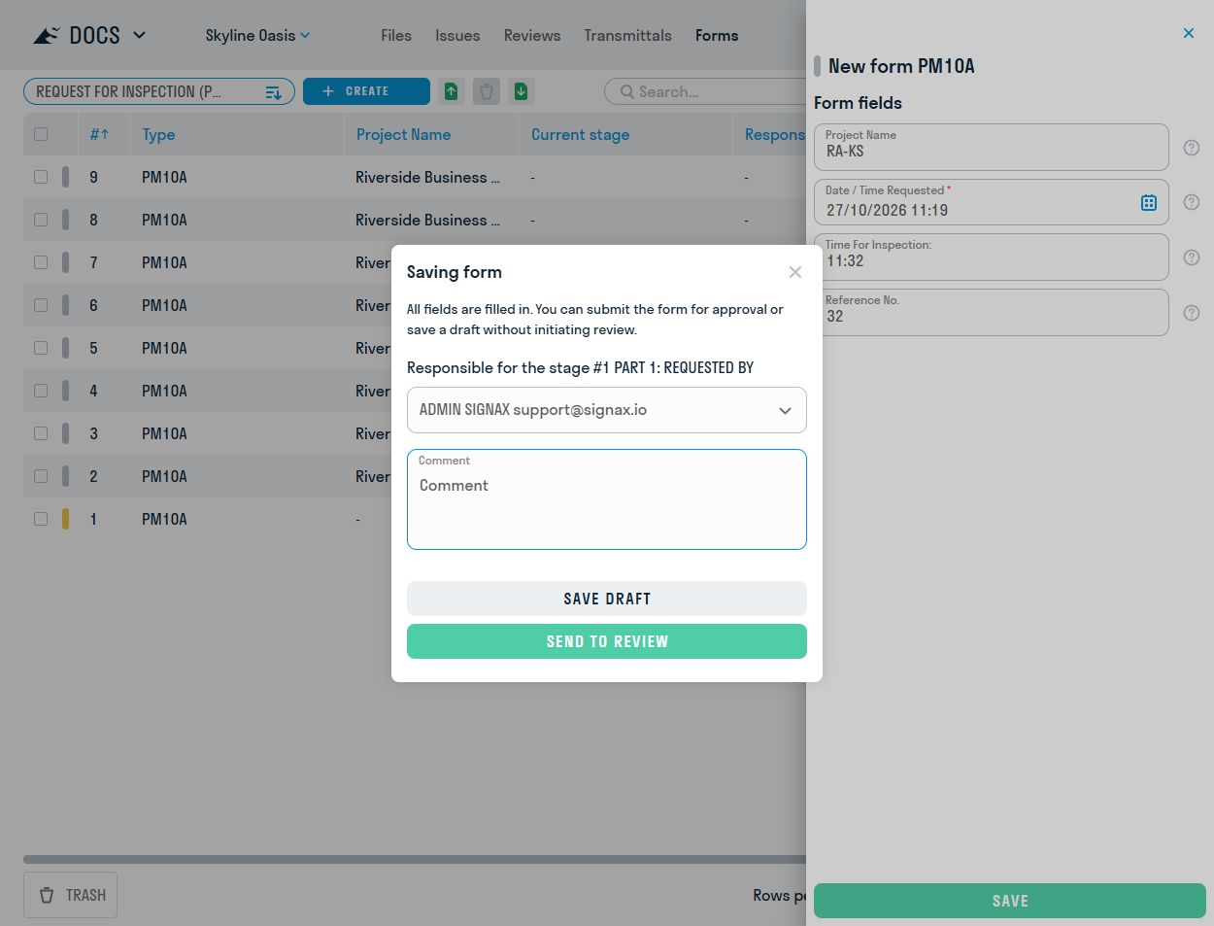Close the Saving form dialog
1214x926 pixels.
click(x=795, y=272)
